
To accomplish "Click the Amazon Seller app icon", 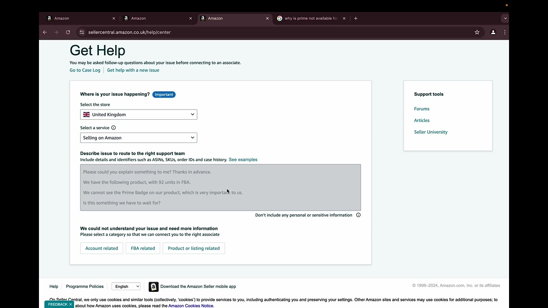I will point(153,287).
